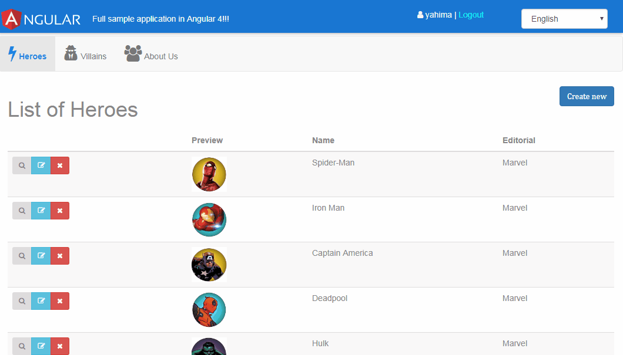This screenshot has height=355, width=623.
Task: Switch to the Heroes tab
Action: [x=28, y=54]
